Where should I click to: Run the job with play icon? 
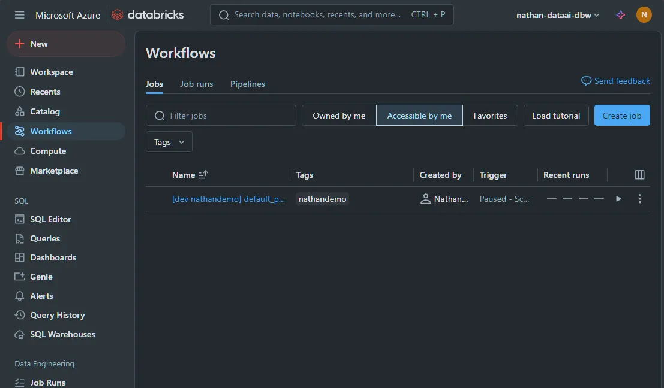click(x=618, y=199)
